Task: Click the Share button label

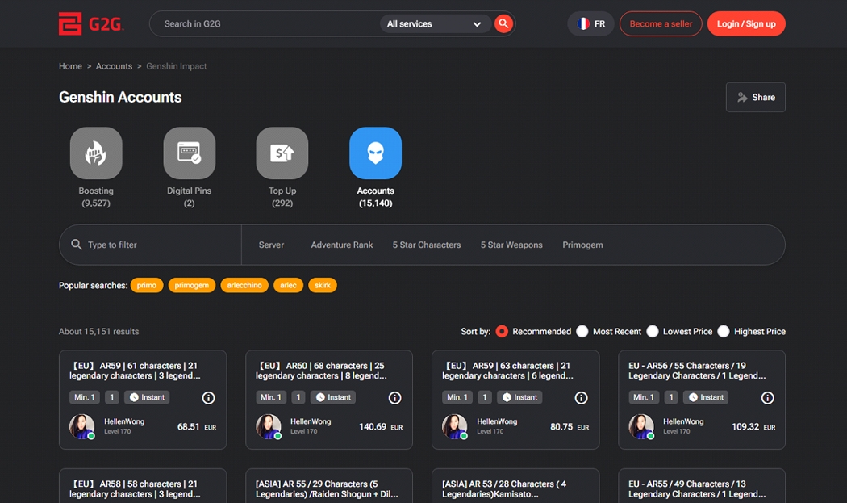Action: coord(763,98)
